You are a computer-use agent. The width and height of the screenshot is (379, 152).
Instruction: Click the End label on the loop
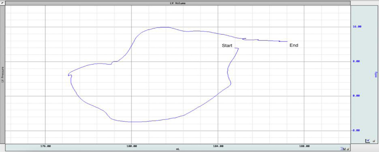[294, 45]
